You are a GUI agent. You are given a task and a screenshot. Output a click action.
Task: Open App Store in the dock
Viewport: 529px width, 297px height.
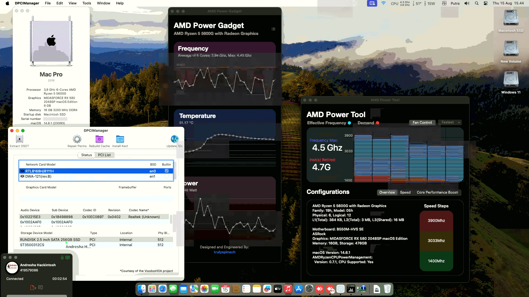(x=299, y=289)
